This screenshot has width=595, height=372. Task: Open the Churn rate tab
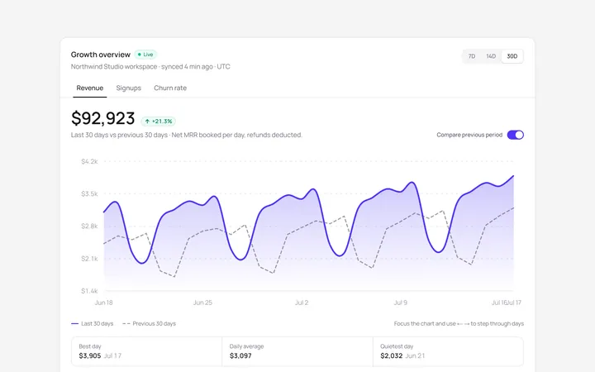click(170, 88)
